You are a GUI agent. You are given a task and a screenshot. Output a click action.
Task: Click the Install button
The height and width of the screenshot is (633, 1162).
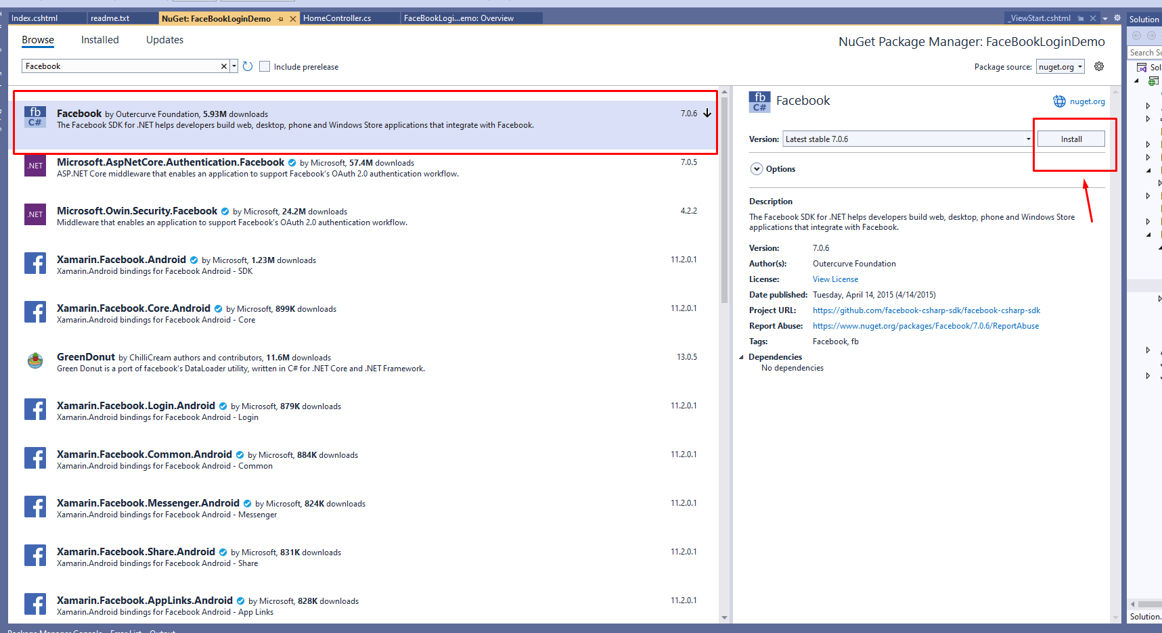[x=1071, y=139]
